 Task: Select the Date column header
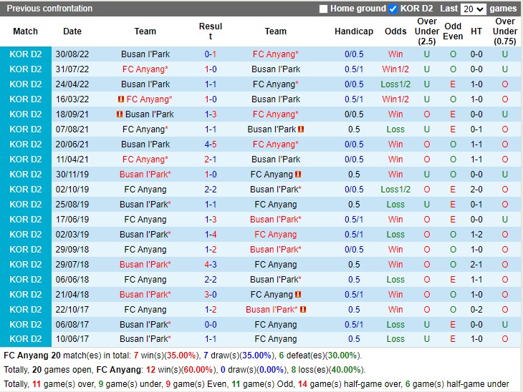(72, 31)
